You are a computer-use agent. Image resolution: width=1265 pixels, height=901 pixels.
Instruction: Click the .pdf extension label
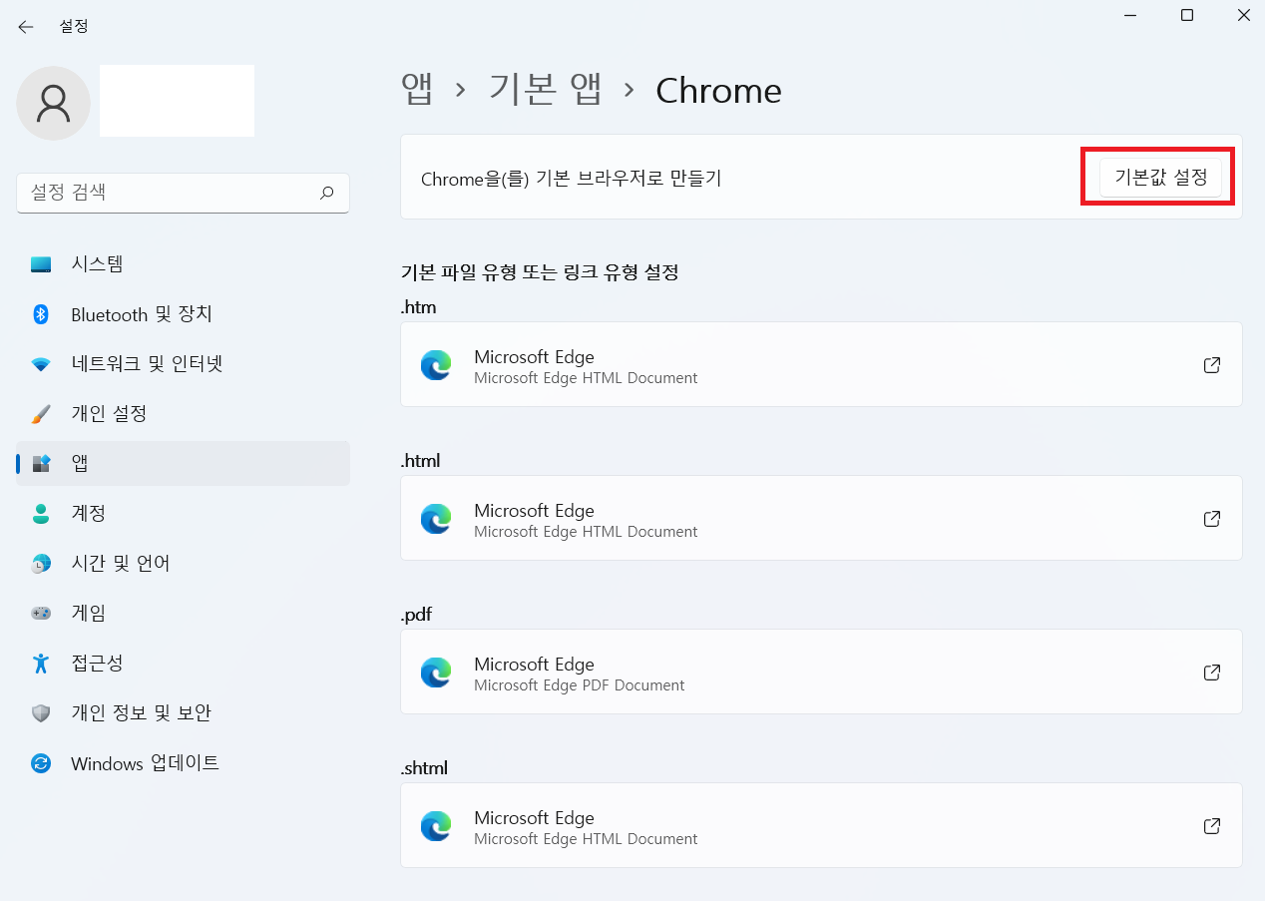(416, 615)
